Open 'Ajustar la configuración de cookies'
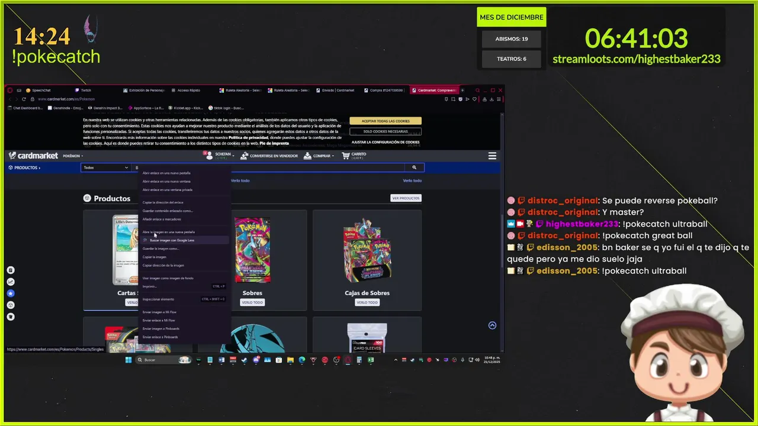 point(386,142)
